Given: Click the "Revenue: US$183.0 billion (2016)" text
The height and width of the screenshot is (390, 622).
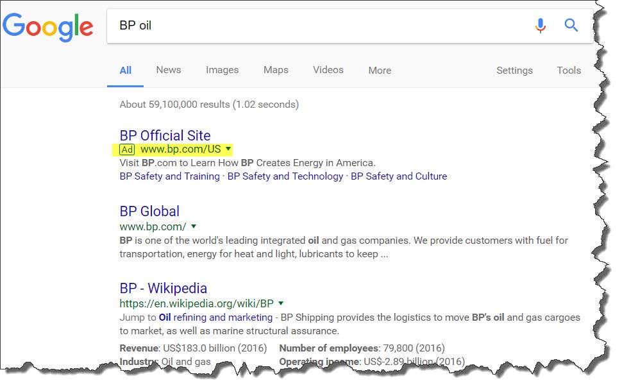Looking at the screenshot, I should [x=193, y=348].
